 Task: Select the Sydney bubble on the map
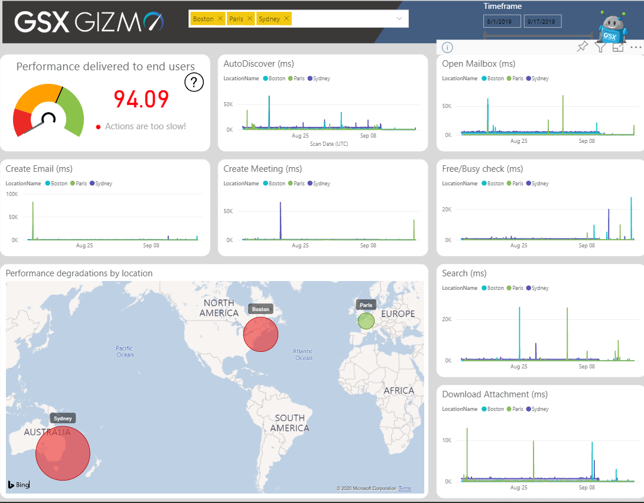pos(63,453)
